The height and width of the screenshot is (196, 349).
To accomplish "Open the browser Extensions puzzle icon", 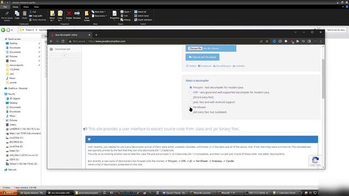I will click(x=297, y=41).
